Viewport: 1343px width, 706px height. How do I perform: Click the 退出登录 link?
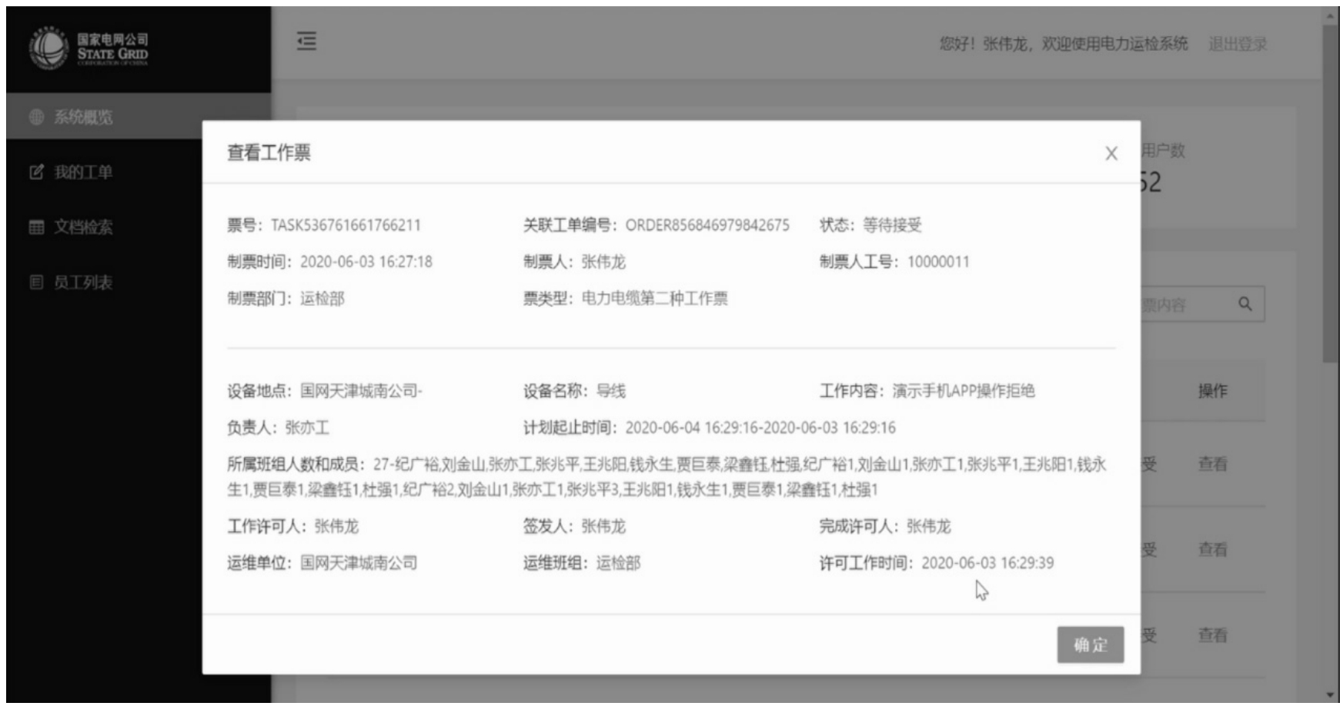click(1237, 44)
